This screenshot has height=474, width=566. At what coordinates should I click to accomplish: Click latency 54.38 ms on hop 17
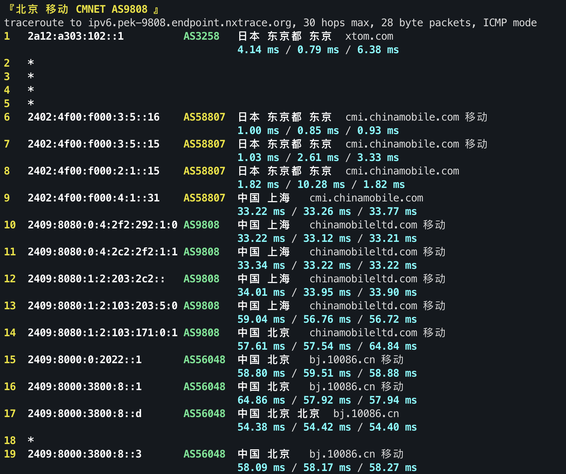pos(261,427)
